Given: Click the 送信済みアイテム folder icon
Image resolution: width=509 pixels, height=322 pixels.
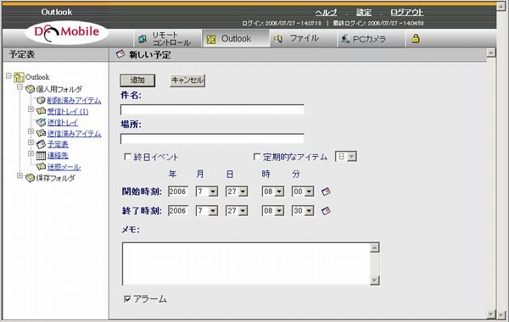Looking at the screenshot, I should click(41, 133).
